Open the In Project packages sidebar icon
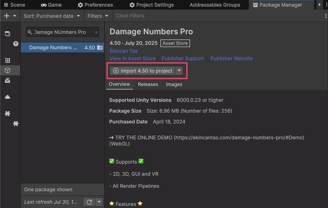Image resolution: width=328 pixels, height=208 pixels. [x=8, y=33]
